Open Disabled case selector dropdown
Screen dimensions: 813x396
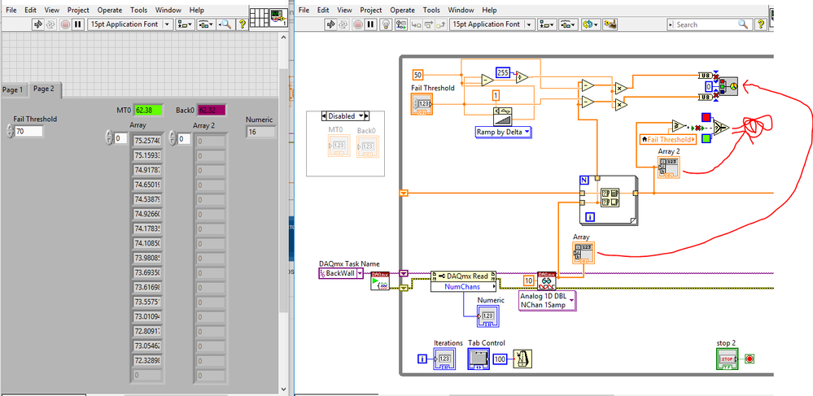click(345, 116)
